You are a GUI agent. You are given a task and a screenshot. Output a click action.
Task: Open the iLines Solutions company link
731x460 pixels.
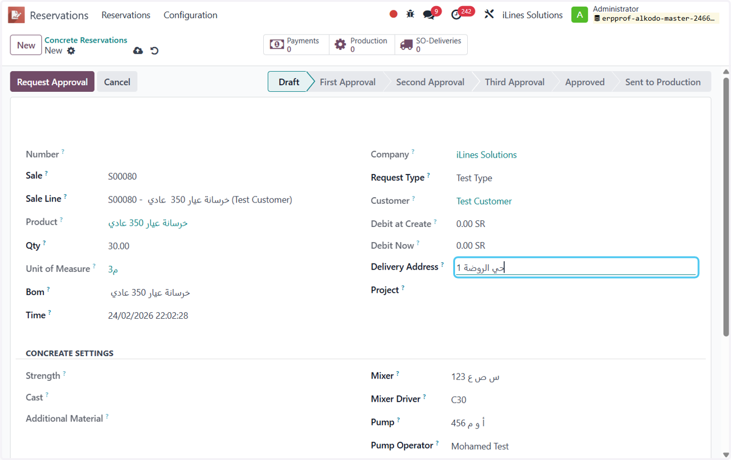coord(486,155)
